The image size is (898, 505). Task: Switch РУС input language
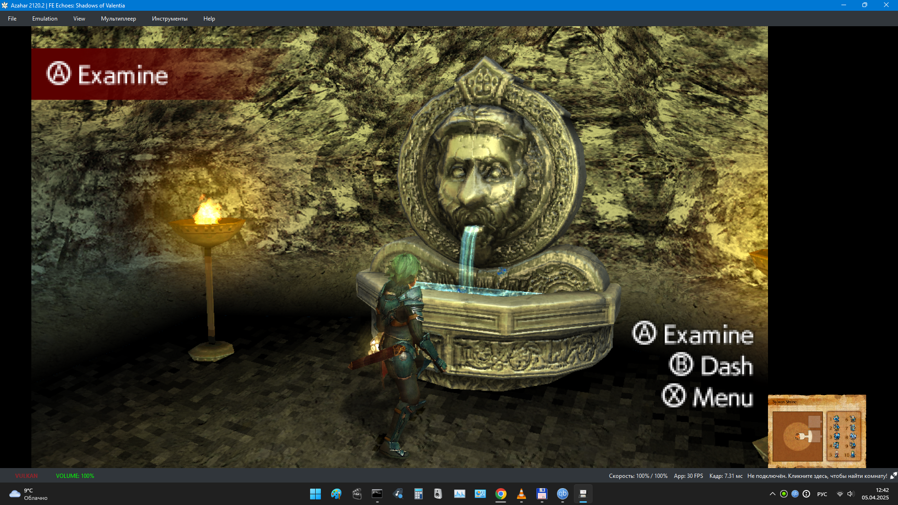(822, 494)
